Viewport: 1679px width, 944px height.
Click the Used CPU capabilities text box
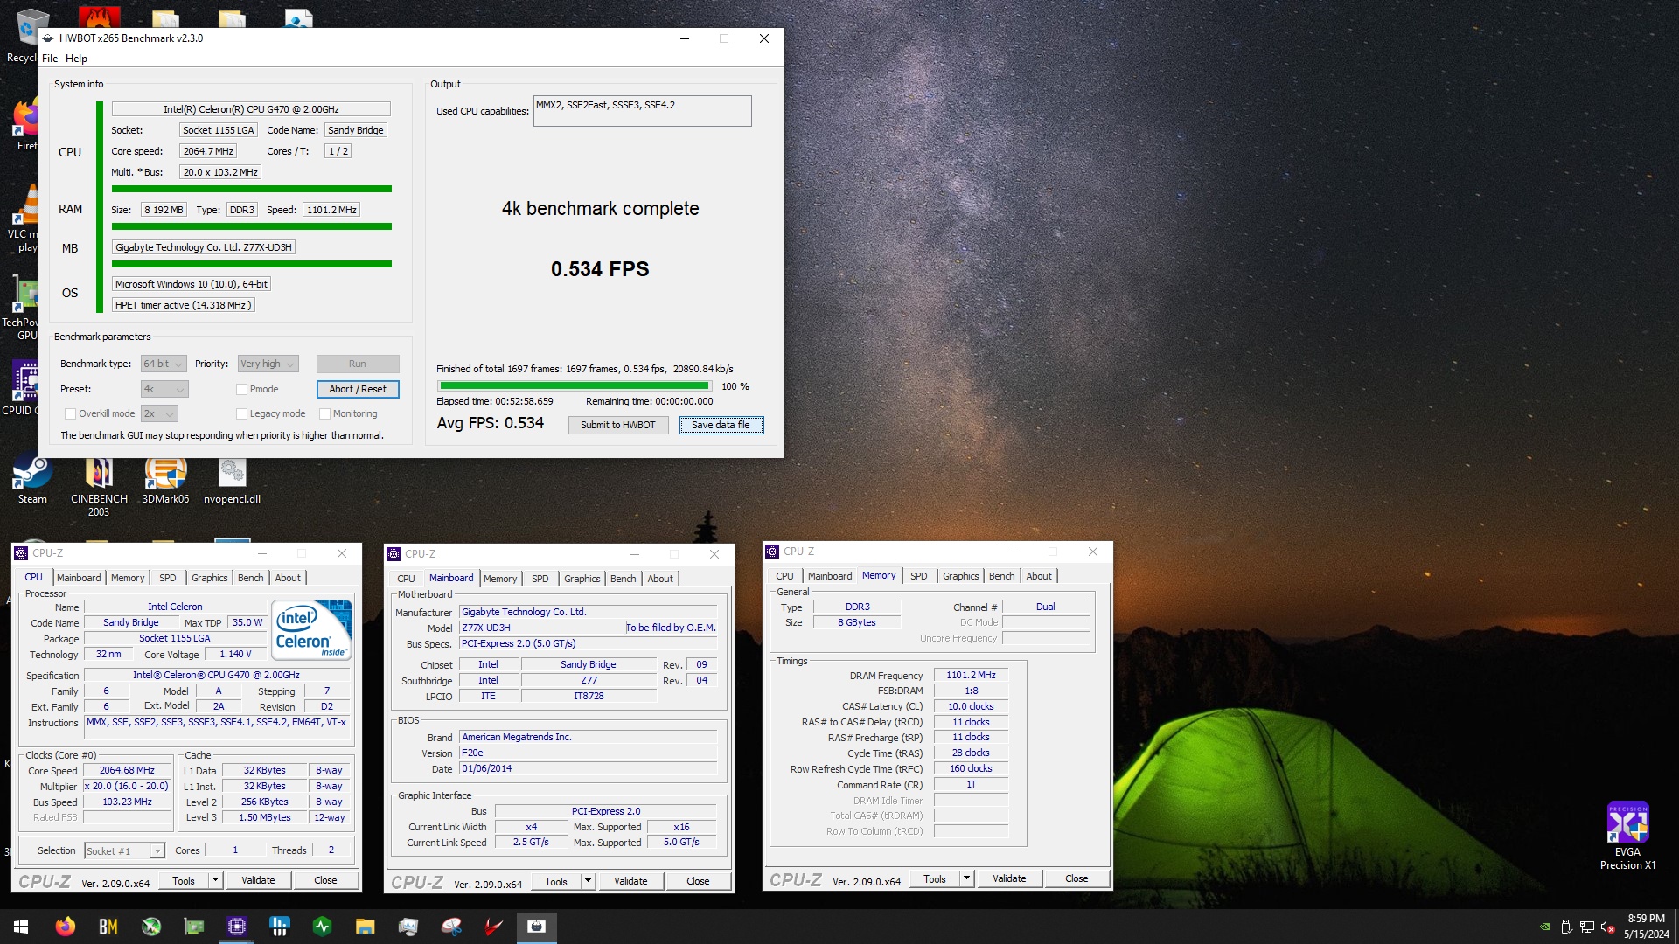[642, 111]
